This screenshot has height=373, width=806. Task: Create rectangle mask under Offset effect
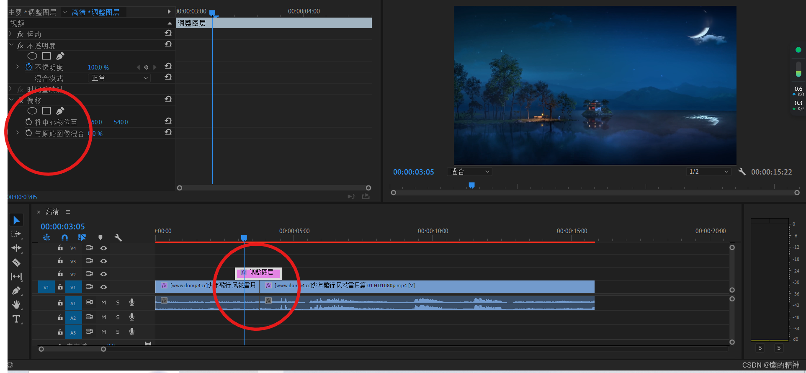coord(46,111)
